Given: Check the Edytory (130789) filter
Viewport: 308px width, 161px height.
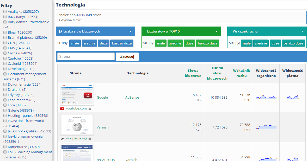Looking at the screenshot, I should click(x=5, y=95).
